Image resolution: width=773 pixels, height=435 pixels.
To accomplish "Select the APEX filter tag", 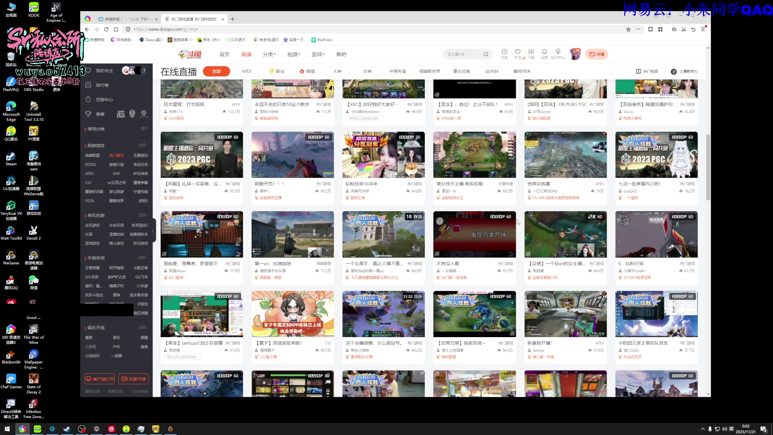I will [246, 71].
